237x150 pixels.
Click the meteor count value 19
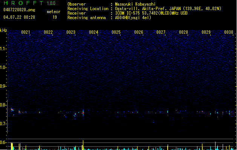coord(55,17)
